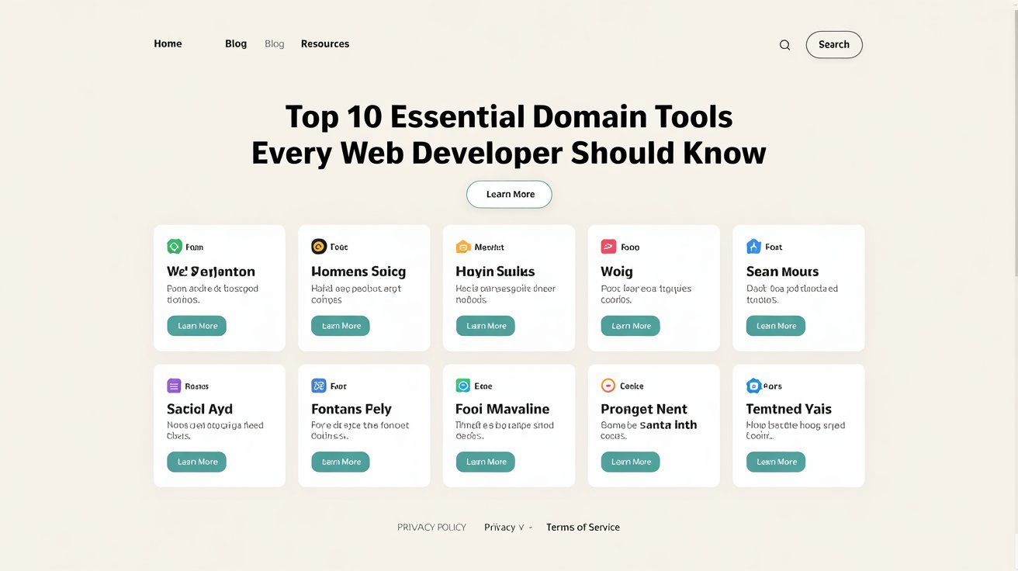Click the teal icon on Fooi Mavaline card

(x=463, y=386)
